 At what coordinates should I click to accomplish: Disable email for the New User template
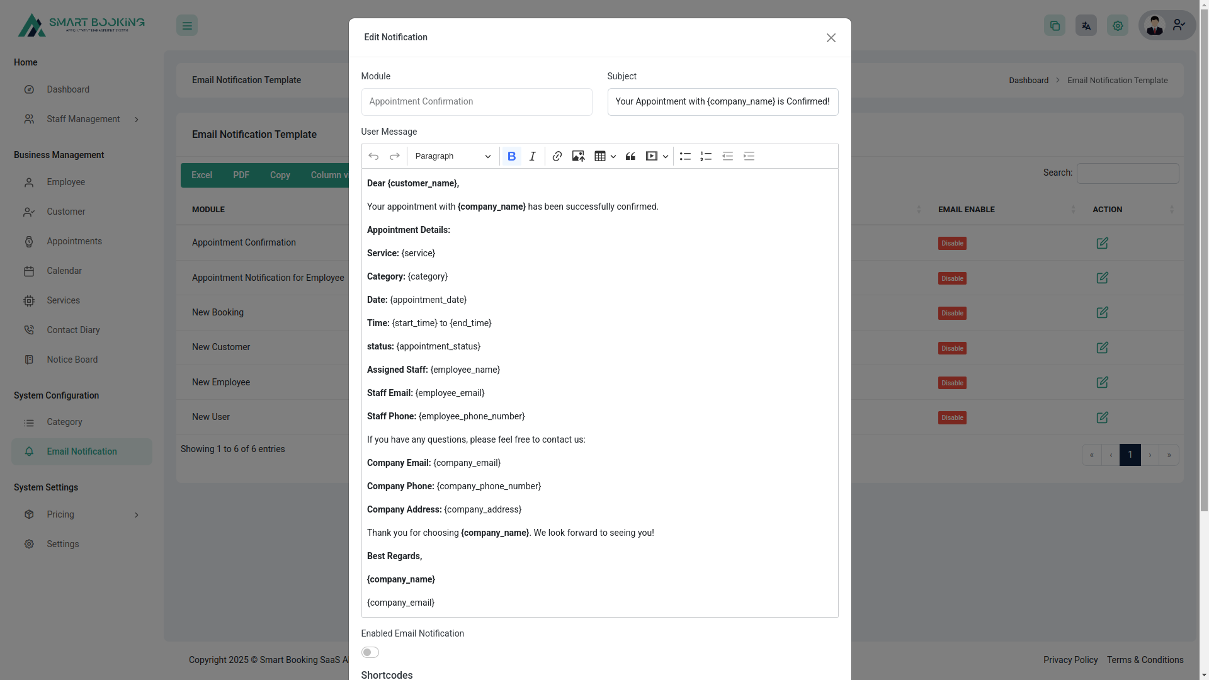tap(951, 417)
